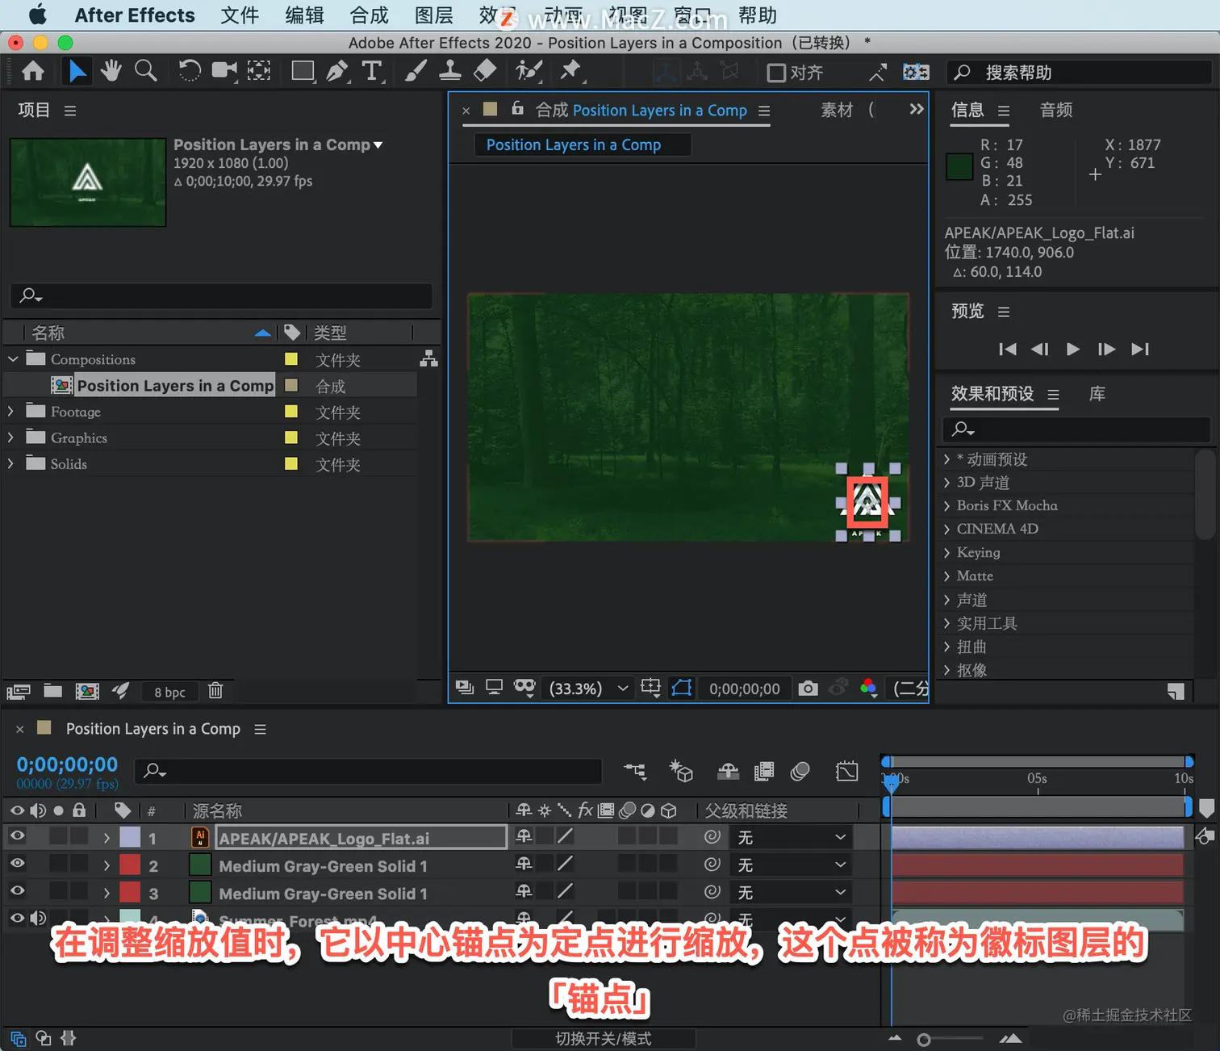Switch to the 音频 tab
This screenshot has height=1051, width=1220.
tap(1056, 110)
